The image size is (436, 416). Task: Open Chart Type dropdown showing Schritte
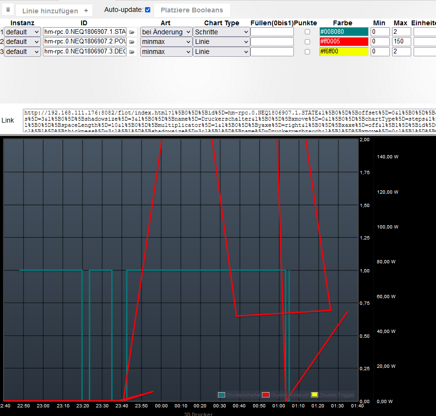pos(221,32)
